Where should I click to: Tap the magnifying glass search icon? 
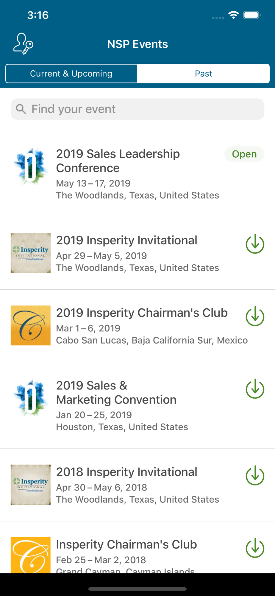click(x=21, y=109)
